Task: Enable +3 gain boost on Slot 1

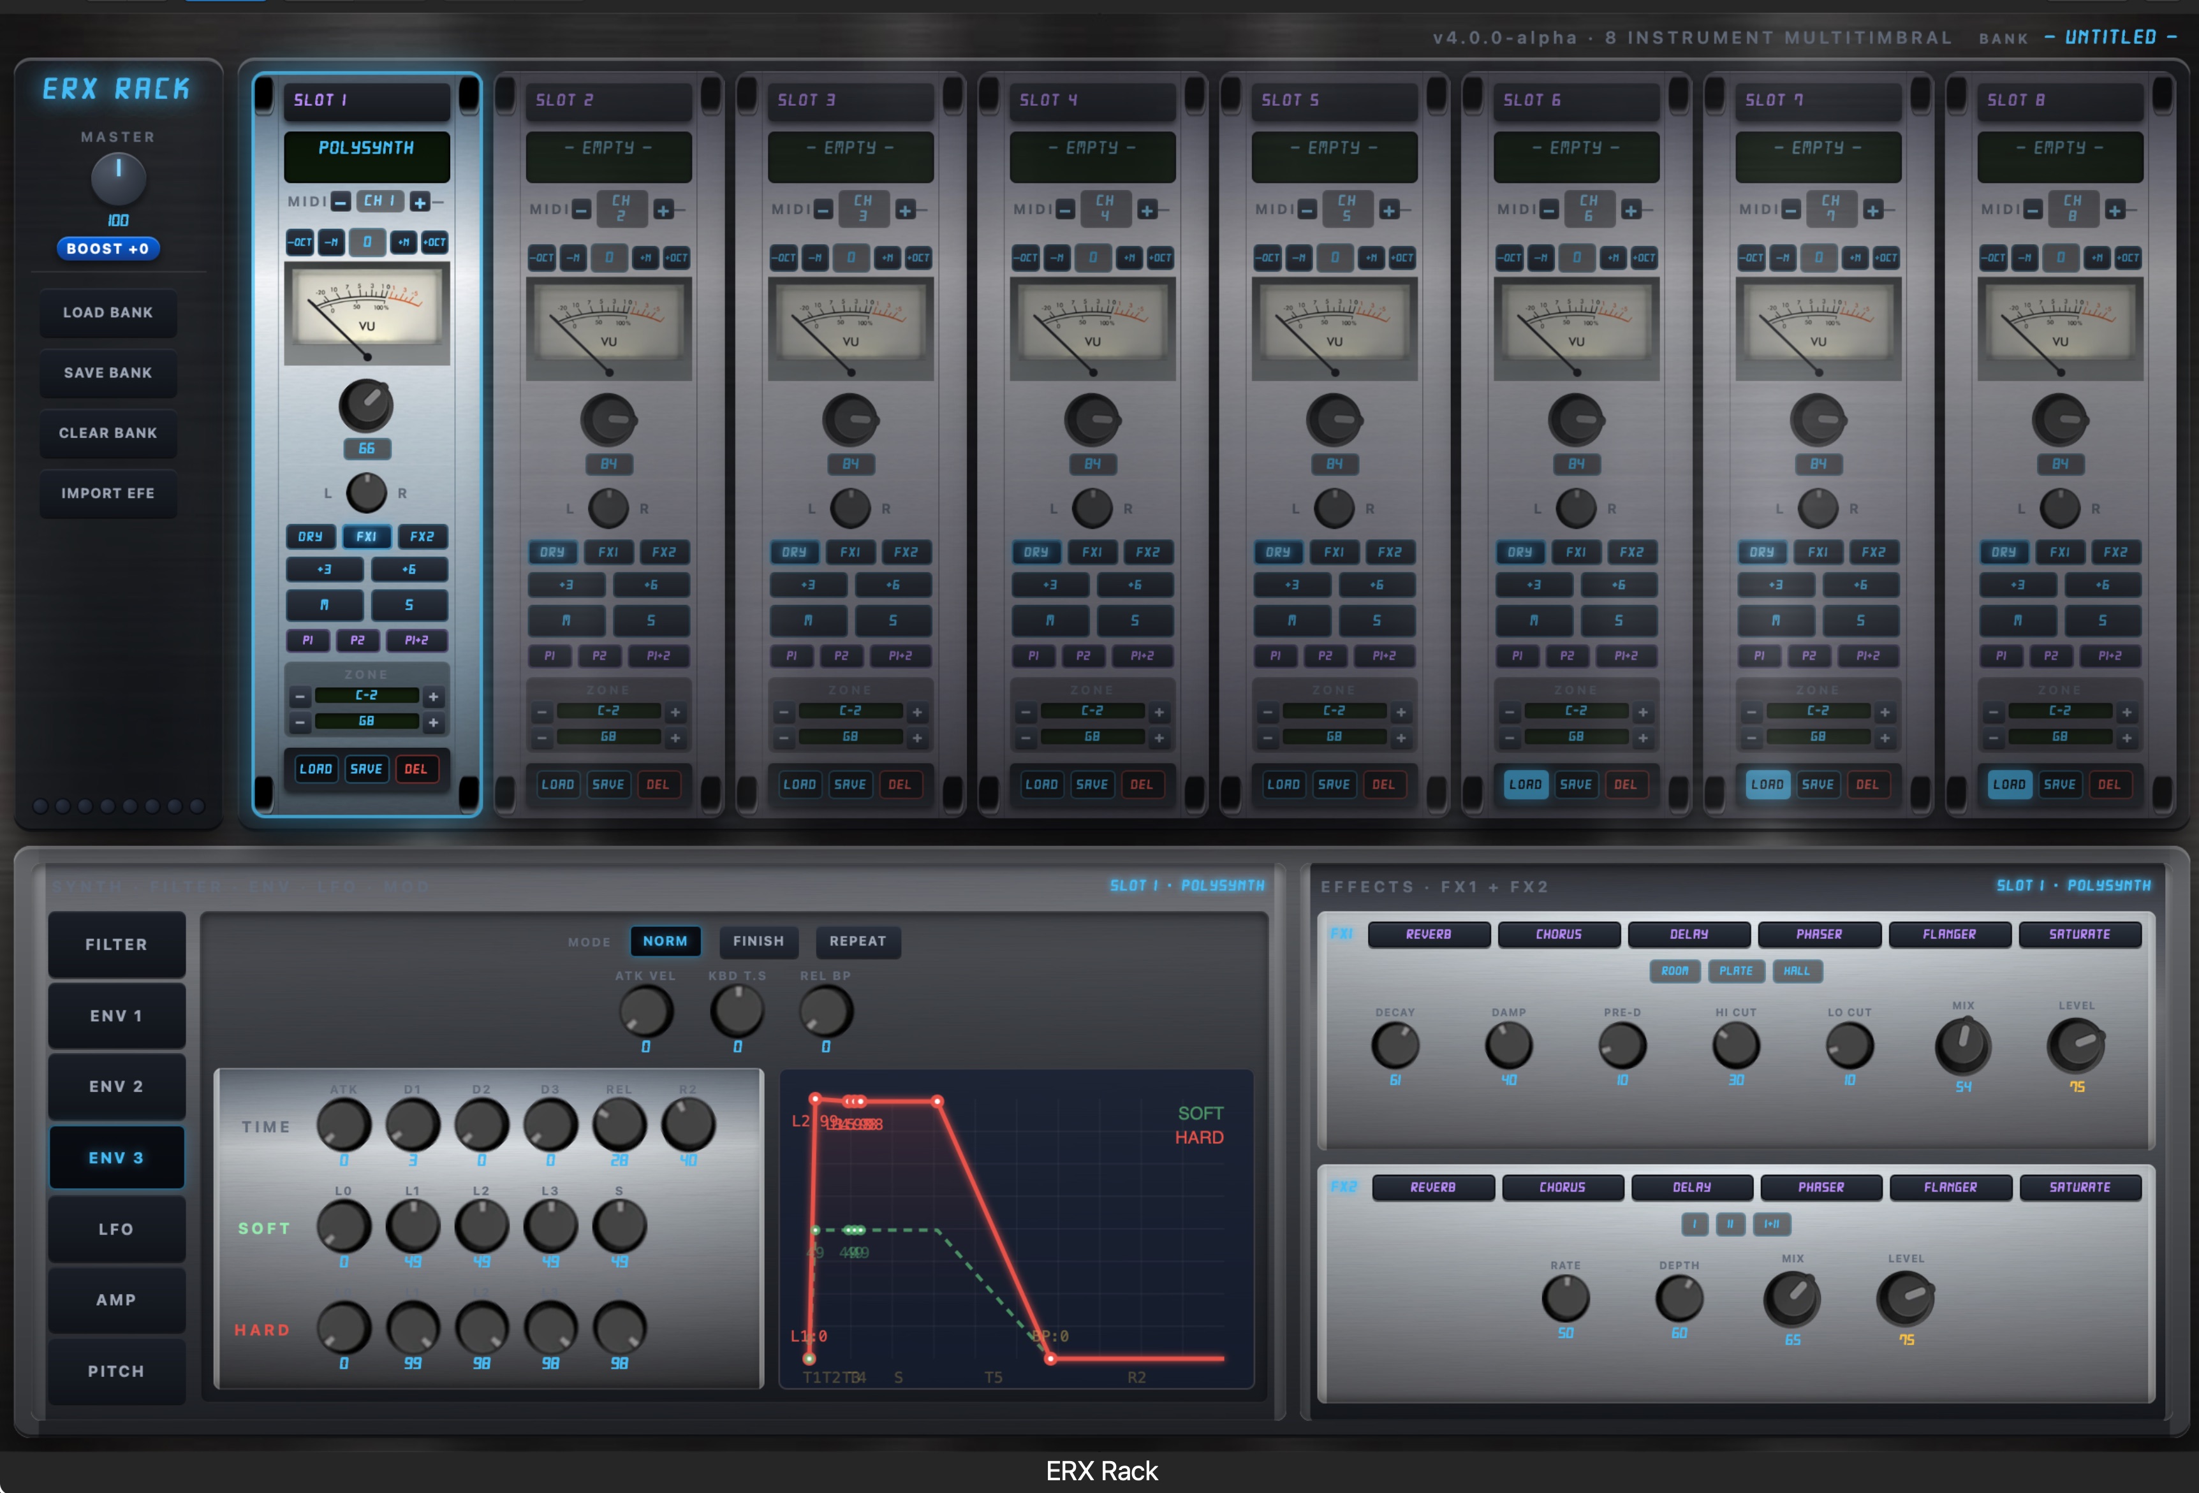Action: pyautogui.click(x=325, y=569)
